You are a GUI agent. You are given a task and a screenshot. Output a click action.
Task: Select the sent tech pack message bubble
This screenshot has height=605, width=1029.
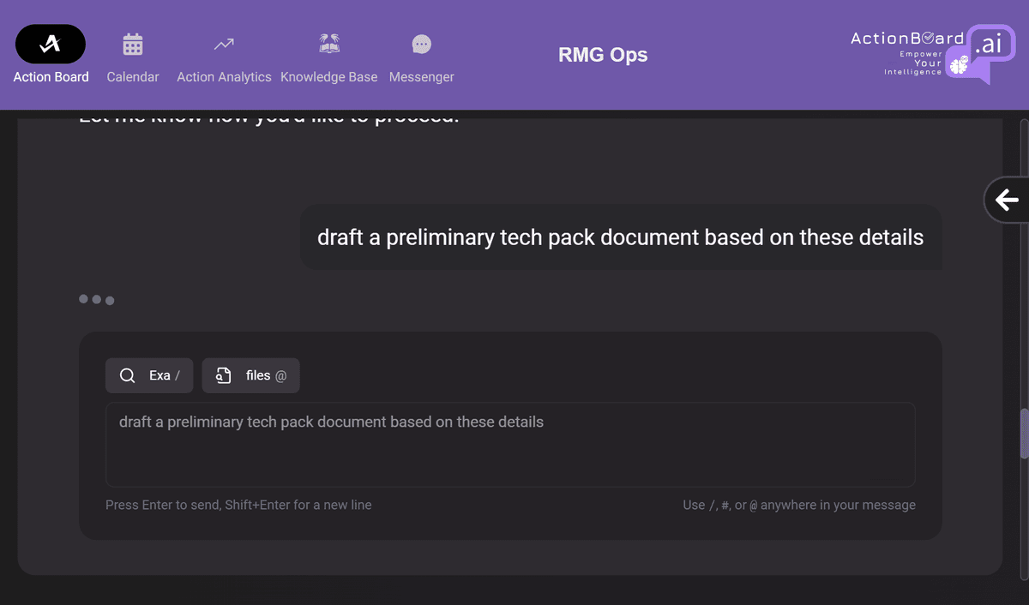tap(620, 237)
